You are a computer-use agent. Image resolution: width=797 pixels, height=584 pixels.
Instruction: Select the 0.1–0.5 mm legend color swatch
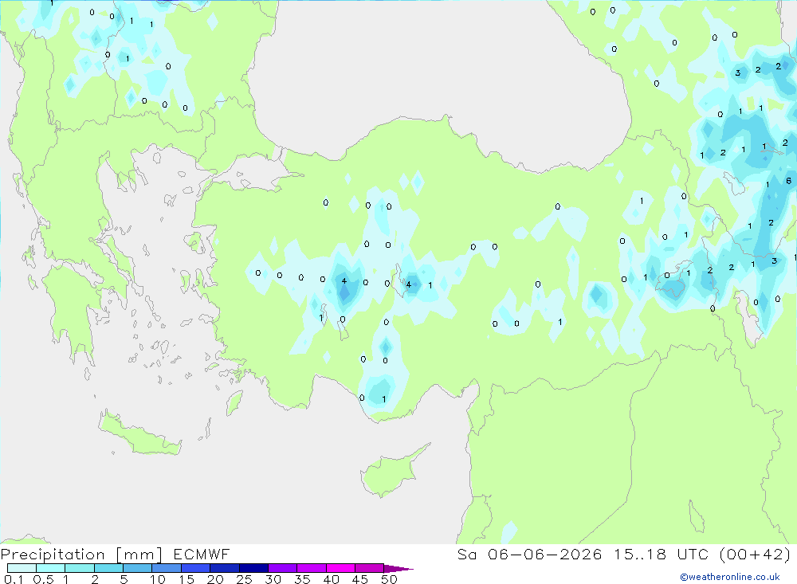pyautogui.click(x=22, y=568)
